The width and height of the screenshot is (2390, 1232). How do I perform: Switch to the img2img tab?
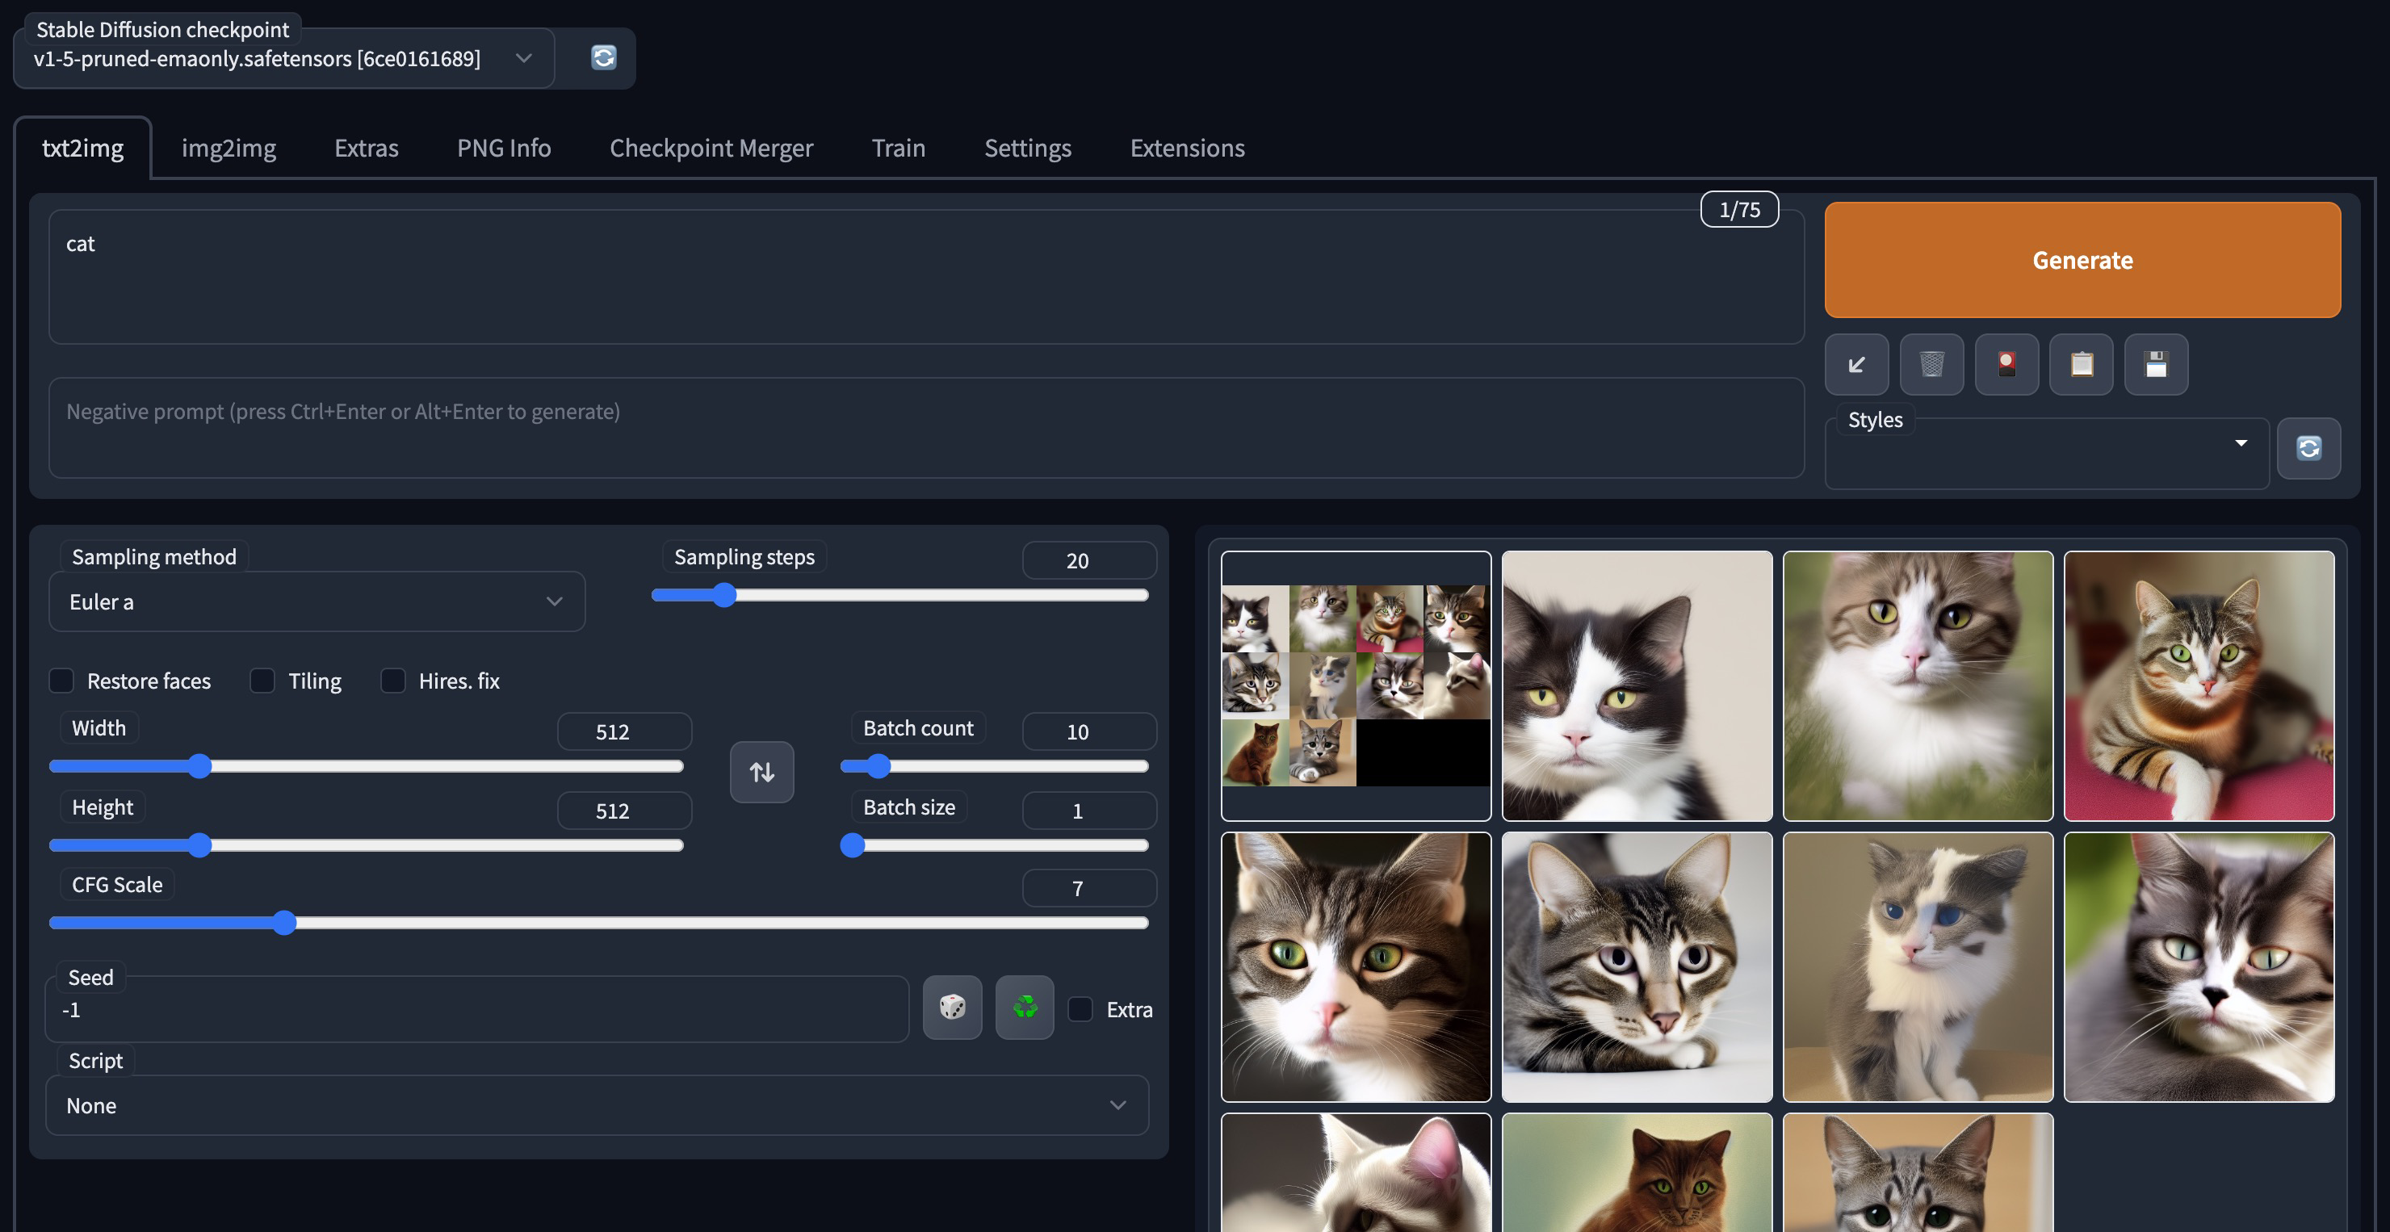coord(229,149)
